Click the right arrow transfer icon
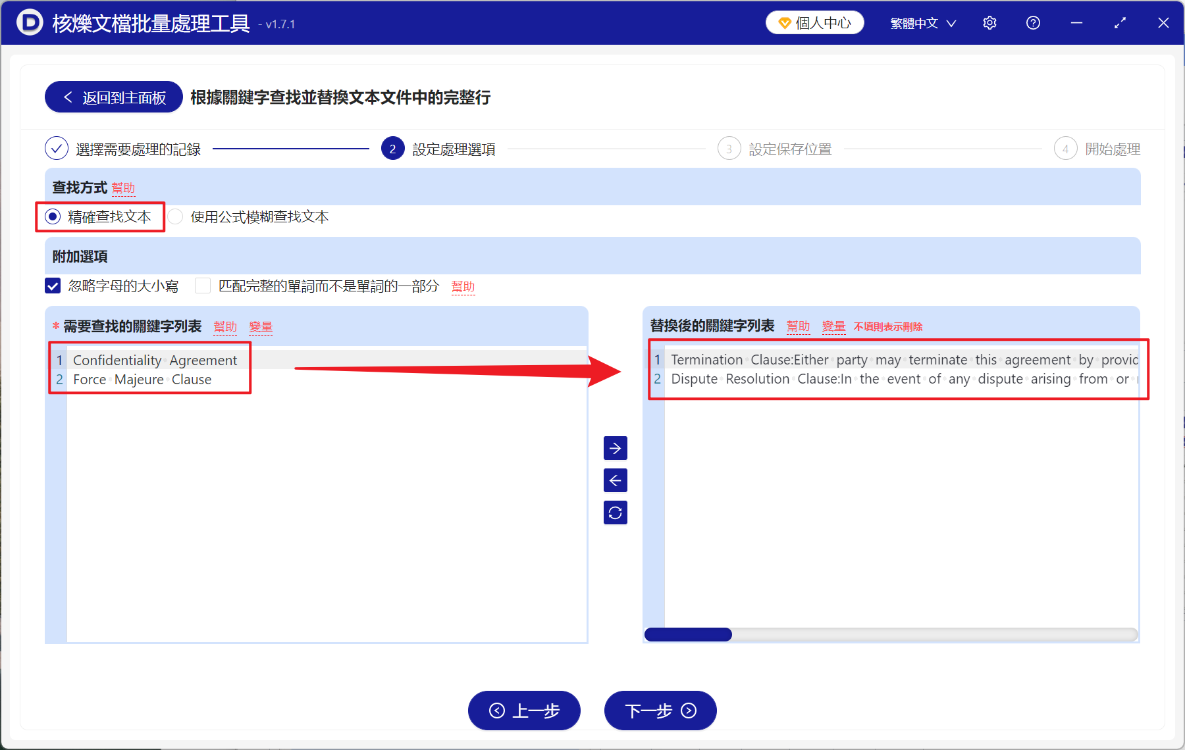Viewport: 1185px width, 750px height. click(615, 448)
